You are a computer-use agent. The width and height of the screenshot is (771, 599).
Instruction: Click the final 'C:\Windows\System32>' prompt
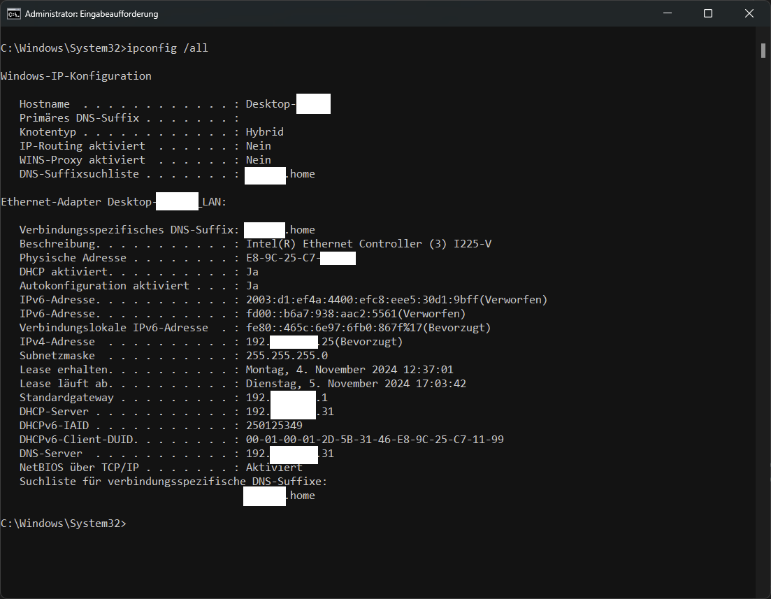click(64, 524)
